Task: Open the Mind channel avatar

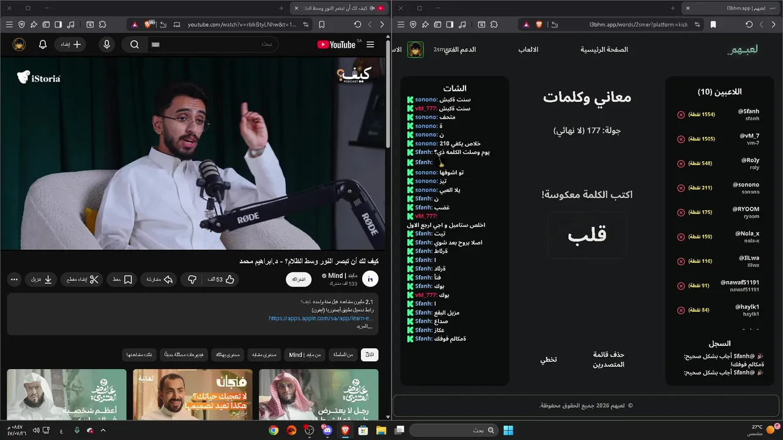Action: 370,279
